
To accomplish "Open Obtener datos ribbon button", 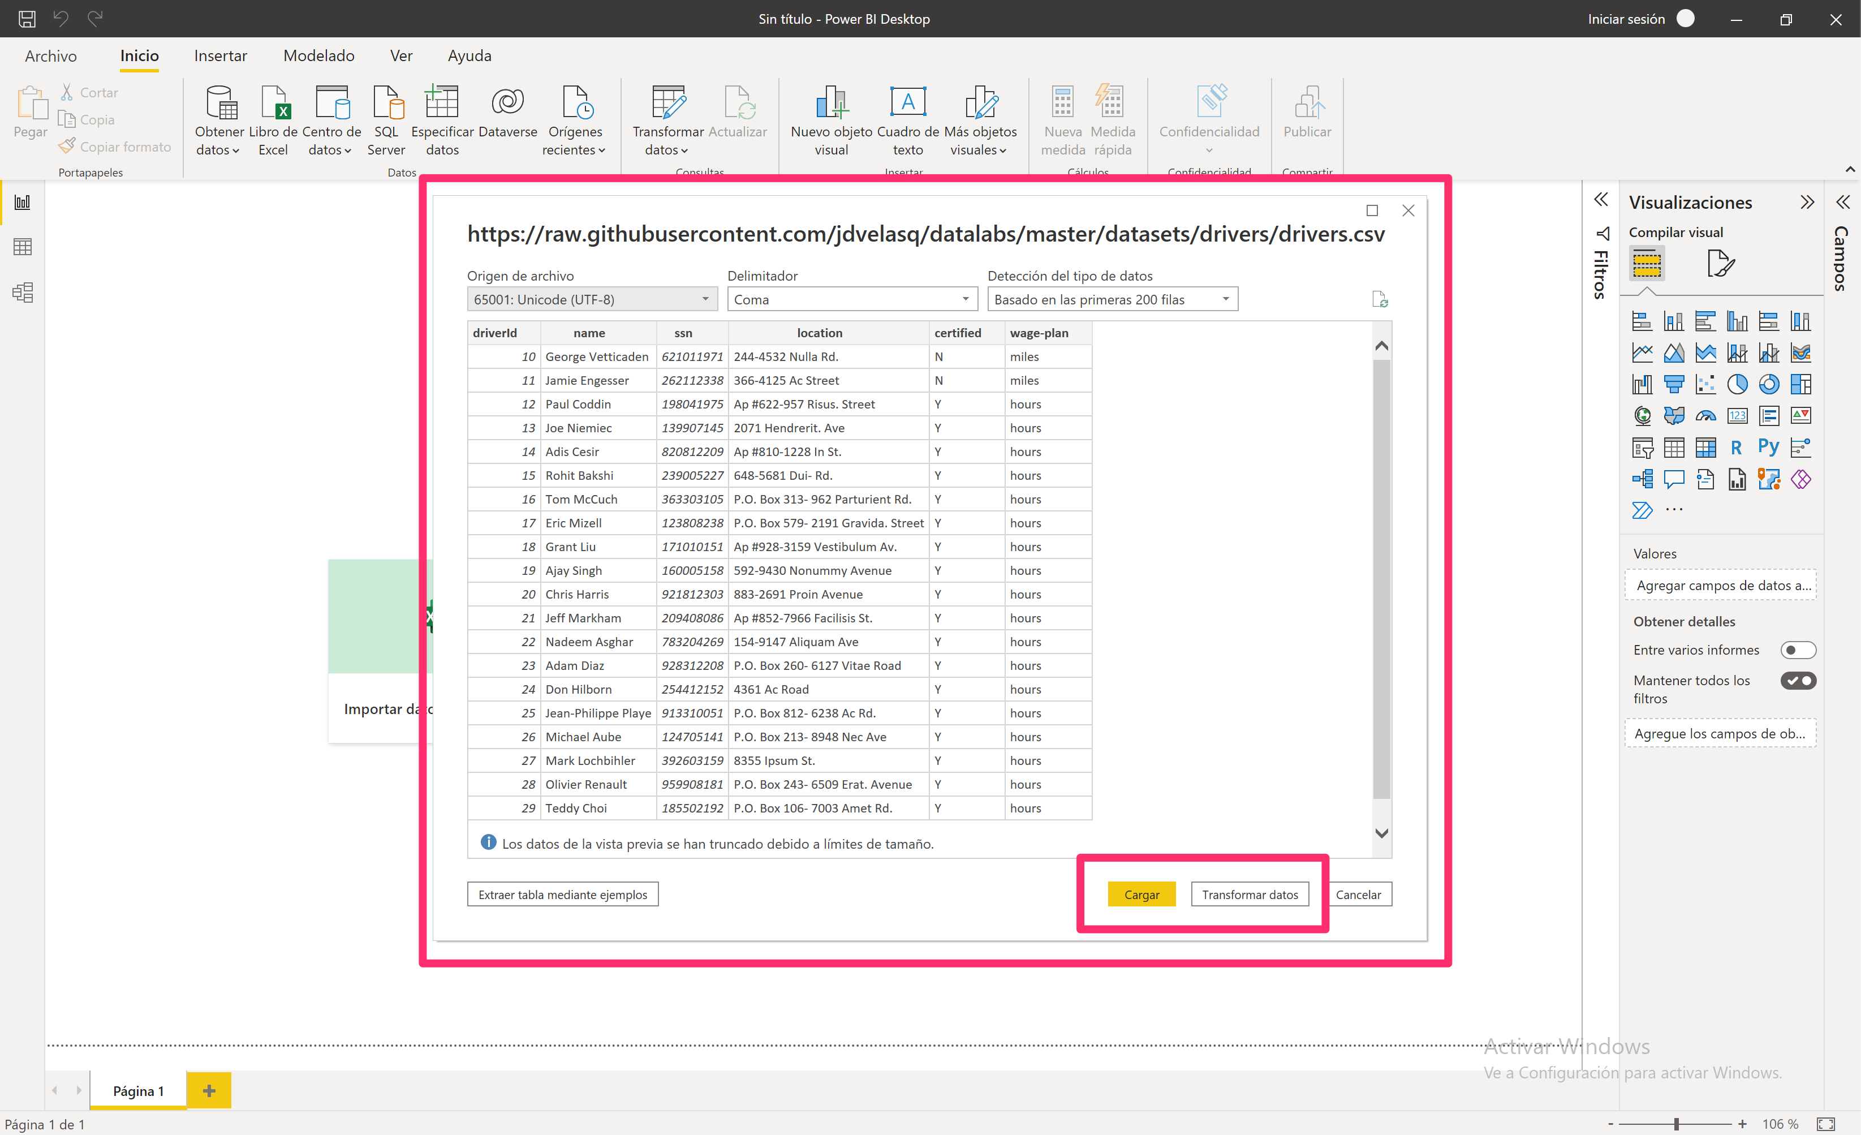I will (218, 120).
